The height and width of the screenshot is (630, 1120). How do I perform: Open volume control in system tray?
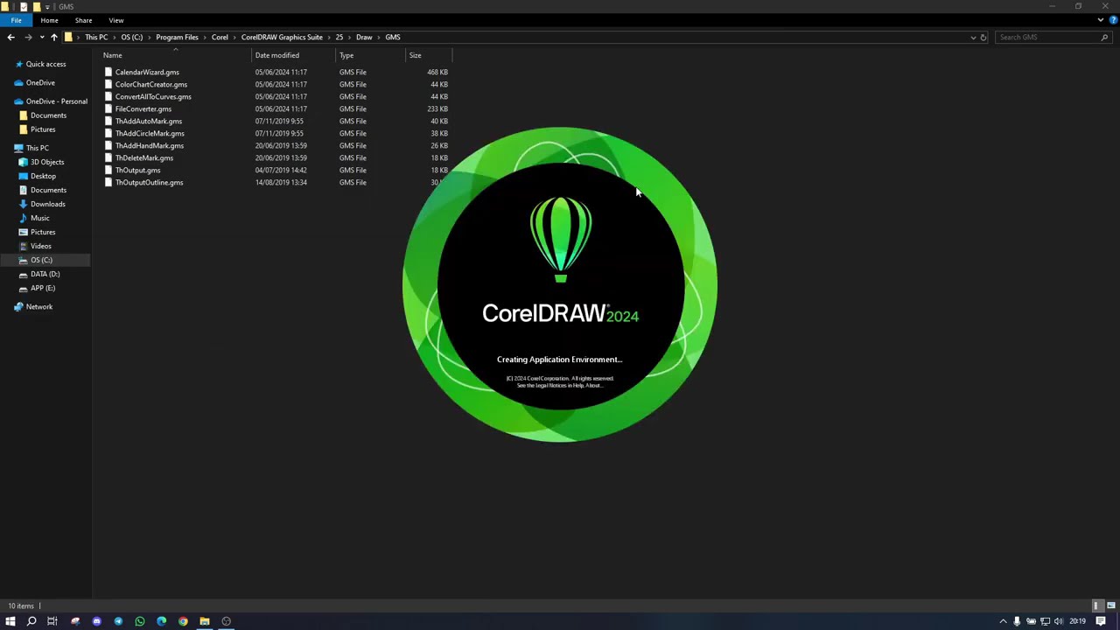click(x=1059, y=621)
